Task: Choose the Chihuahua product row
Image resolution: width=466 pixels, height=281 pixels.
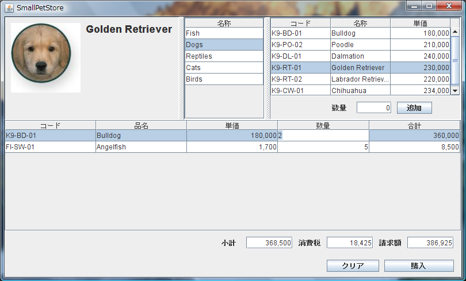Action: pyautogui.click(x=360, y=90)
